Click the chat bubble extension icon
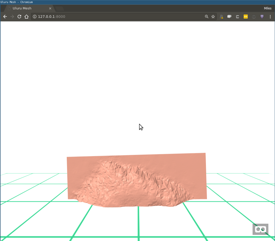Image resolution: width=275 pixels, height=241 pixels. (229, 17)
